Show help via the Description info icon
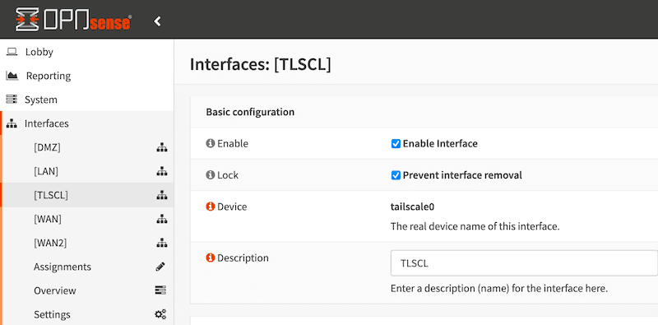Screen dimensions: 658x325 click(211, 258)
